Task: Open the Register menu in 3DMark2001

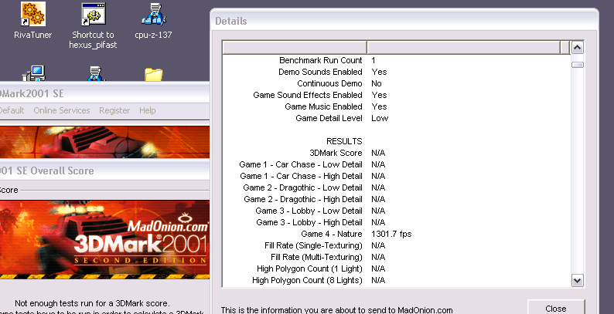Action: (x=114, y=110)
